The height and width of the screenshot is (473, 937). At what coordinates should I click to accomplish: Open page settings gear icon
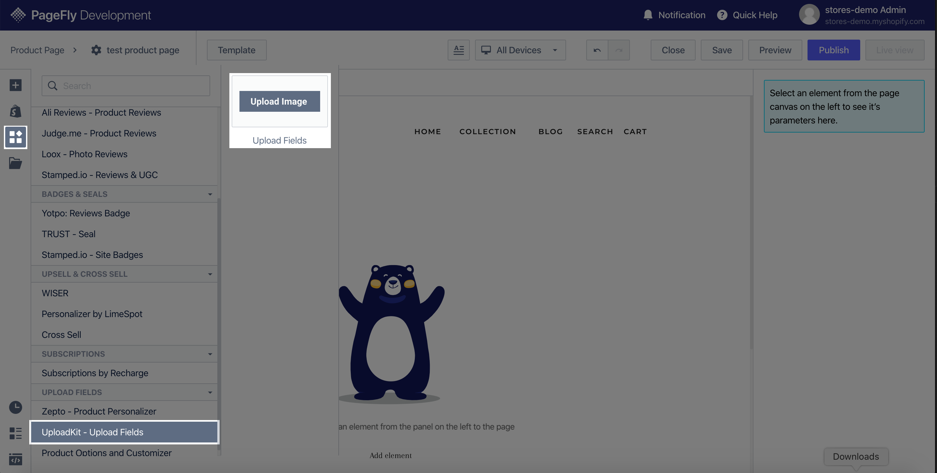pos(96,50)
